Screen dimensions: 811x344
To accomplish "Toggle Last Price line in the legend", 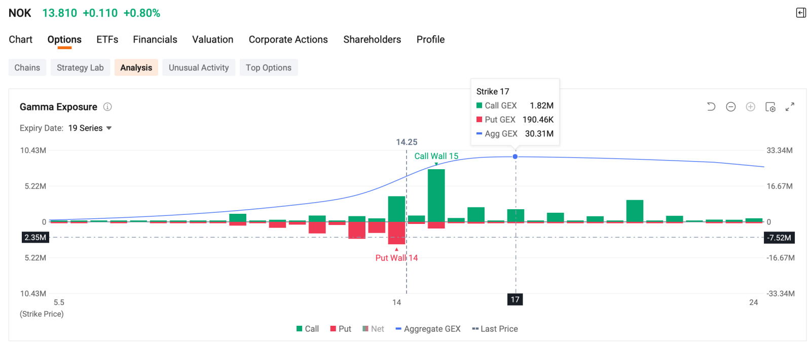I will point(495,329).
